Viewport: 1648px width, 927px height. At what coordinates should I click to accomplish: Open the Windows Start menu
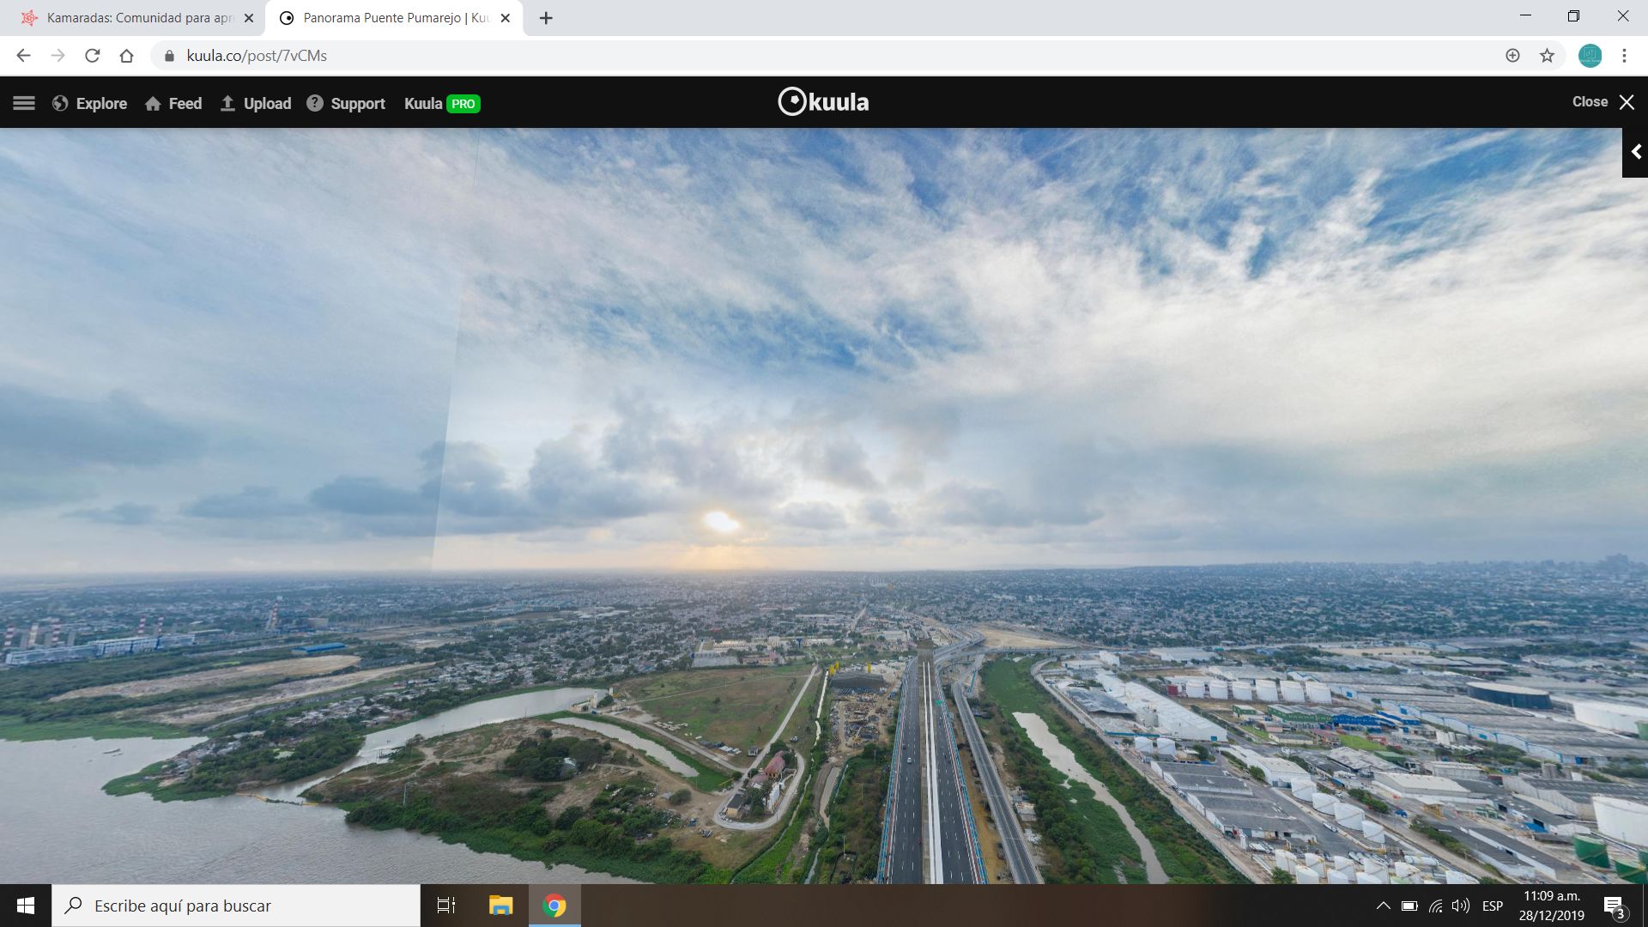26,906
